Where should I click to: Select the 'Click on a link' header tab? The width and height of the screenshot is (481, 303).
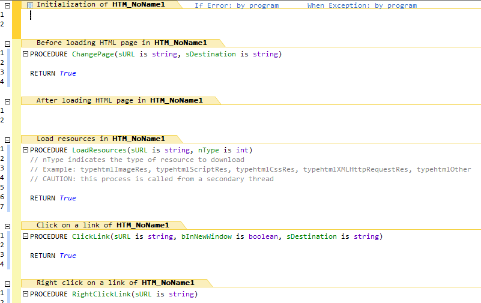coord(103,225)
